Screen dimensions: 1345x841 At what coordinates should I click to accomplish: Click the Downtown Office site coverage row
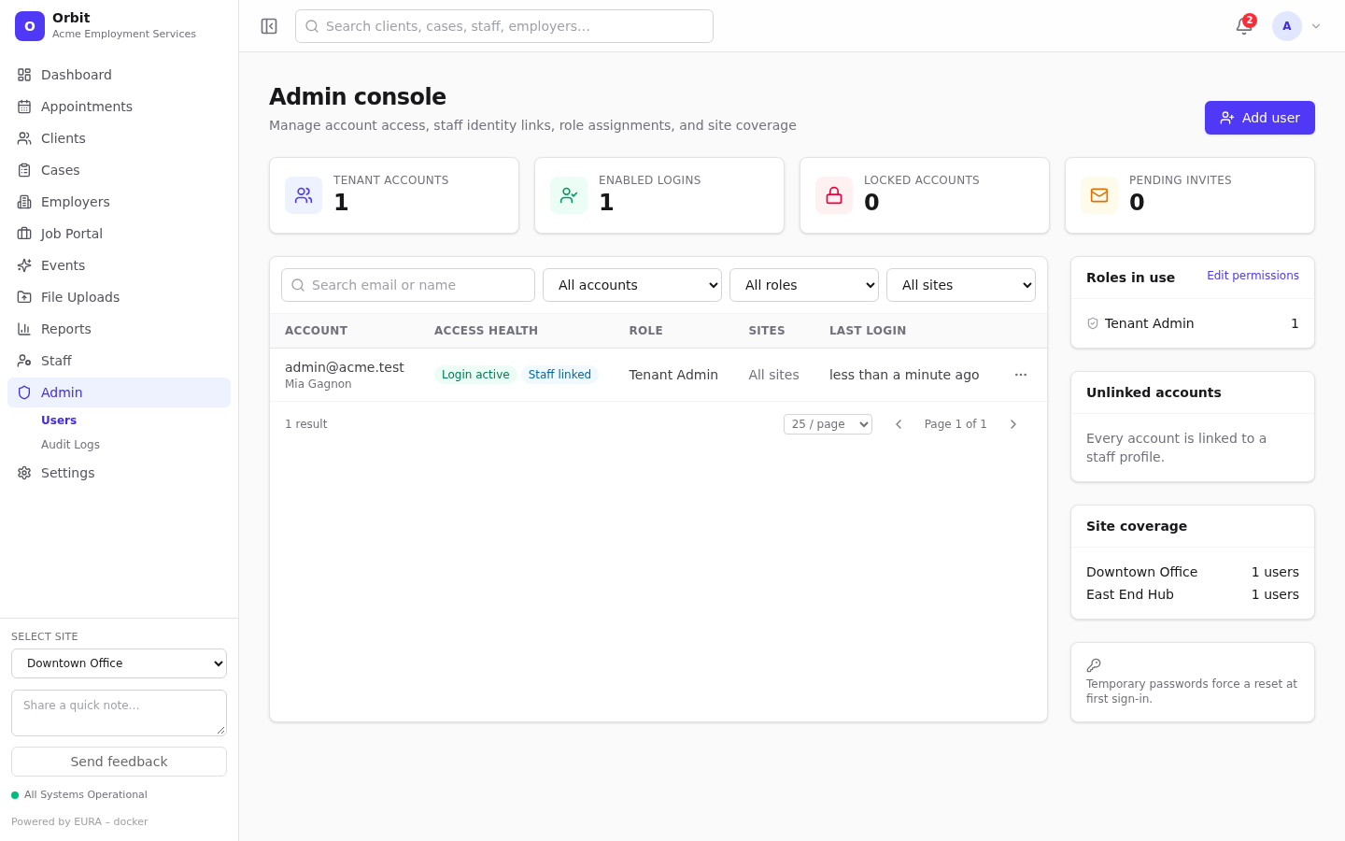tap(1193, 572)
